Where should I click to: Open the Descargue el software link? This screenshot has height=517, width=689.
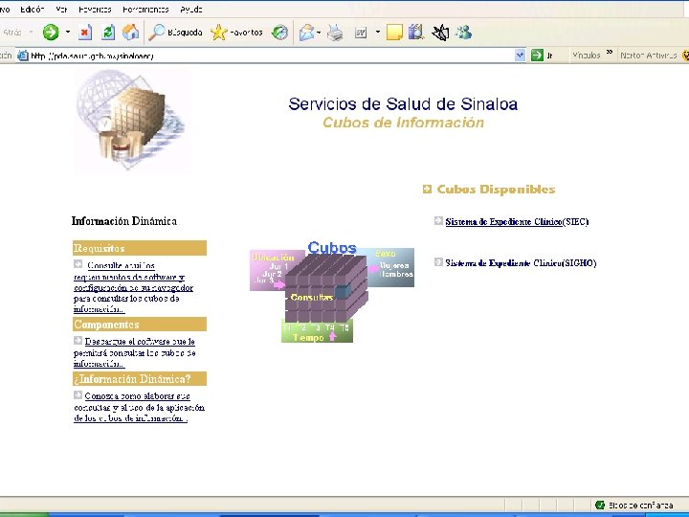point(135,352)
